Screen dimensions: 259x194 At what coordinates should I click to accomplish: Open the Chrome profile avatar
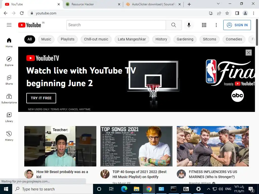point(245,13)
